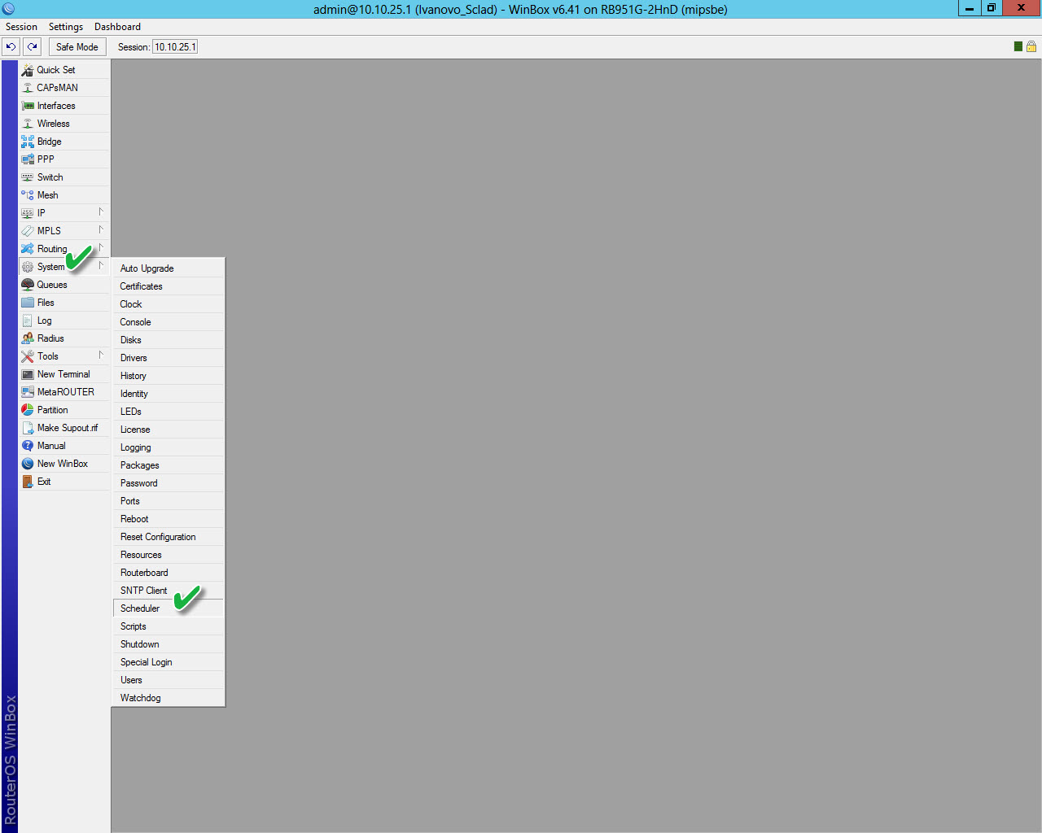
Task: Select Scheduler from System submenu
Action: click(x=169, y=608)
